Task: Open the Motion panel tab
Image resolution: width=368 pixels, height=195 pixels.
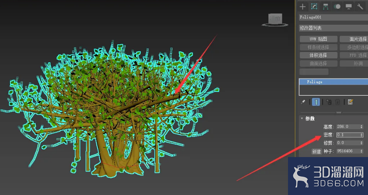Action: click(x=337, y=7)
